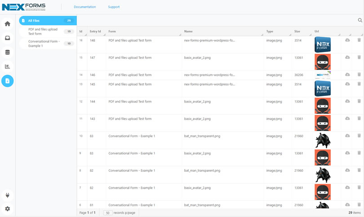Open ninja avatar thumbnail for entry 144
364x217 pixels.
coord(323,106)
